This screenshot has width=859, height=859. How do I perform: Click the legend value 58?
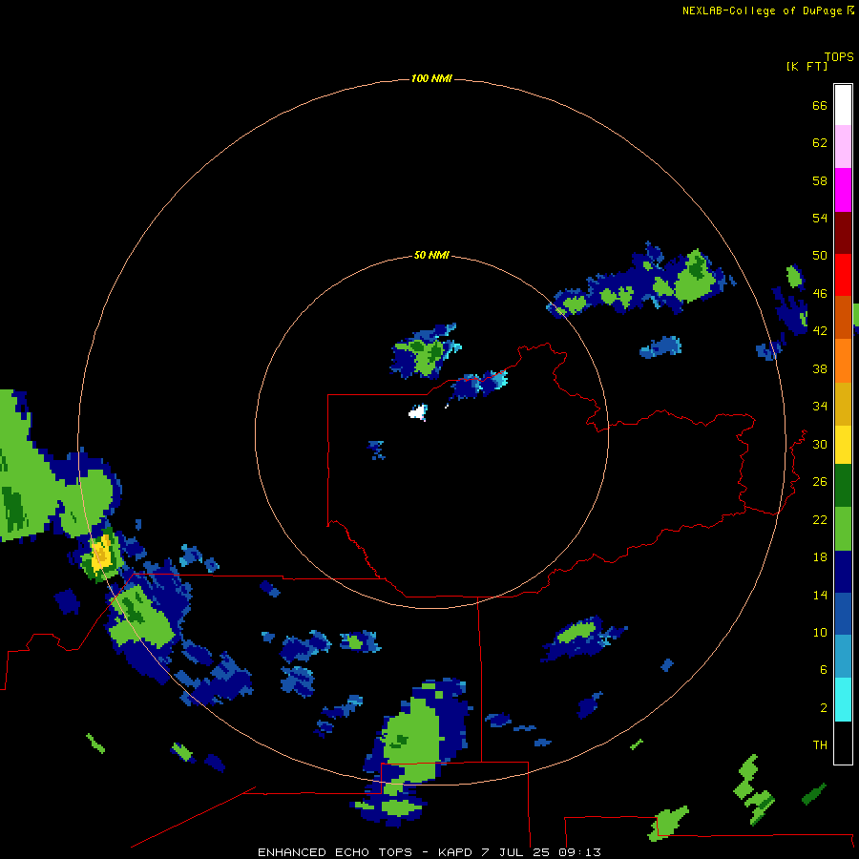[x=820, y=180]
